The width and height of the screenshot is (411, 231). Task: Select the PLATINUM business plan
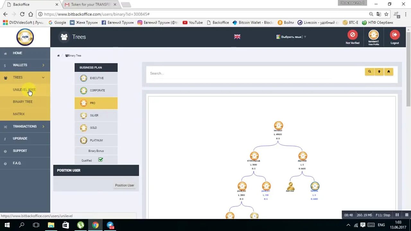pos(96,140)
